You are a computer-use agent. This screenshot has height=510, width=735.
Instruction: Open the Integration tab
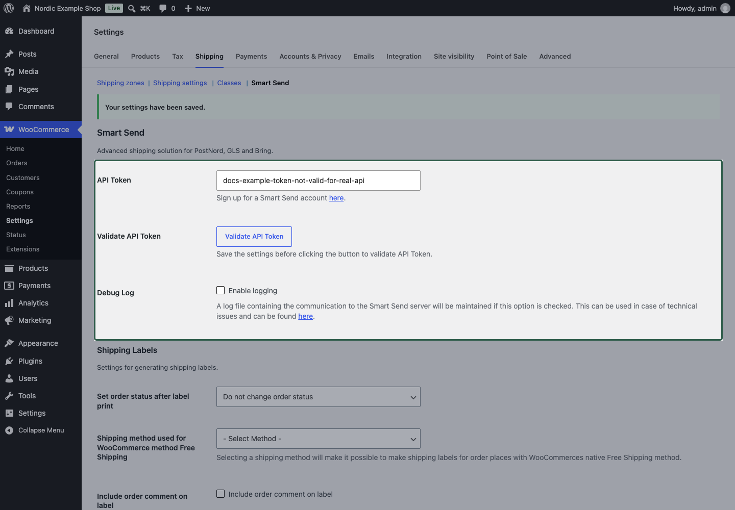[x=404, y=56]
